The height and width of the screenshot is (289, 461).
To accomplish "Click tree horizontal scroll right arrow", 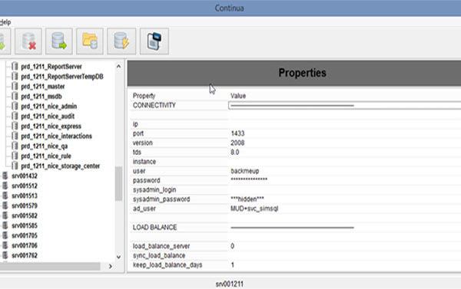I will (111, 267).
